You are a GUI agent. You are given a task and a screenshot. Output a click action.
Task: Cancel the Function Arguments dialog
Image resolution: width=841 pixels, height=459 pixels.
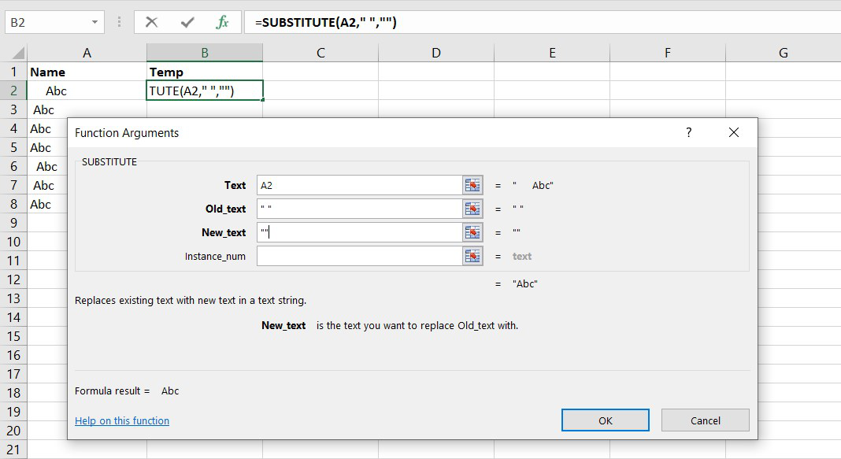[705, 420]
